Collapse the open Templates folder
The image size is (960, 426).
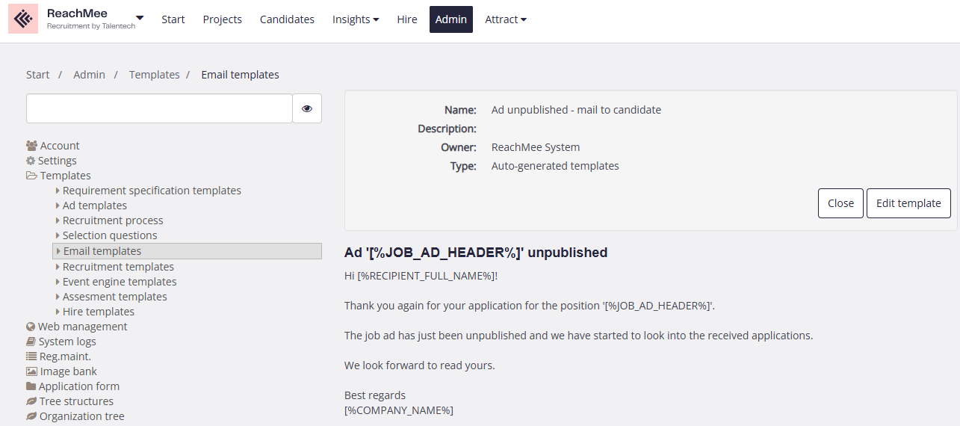point(31,176)
